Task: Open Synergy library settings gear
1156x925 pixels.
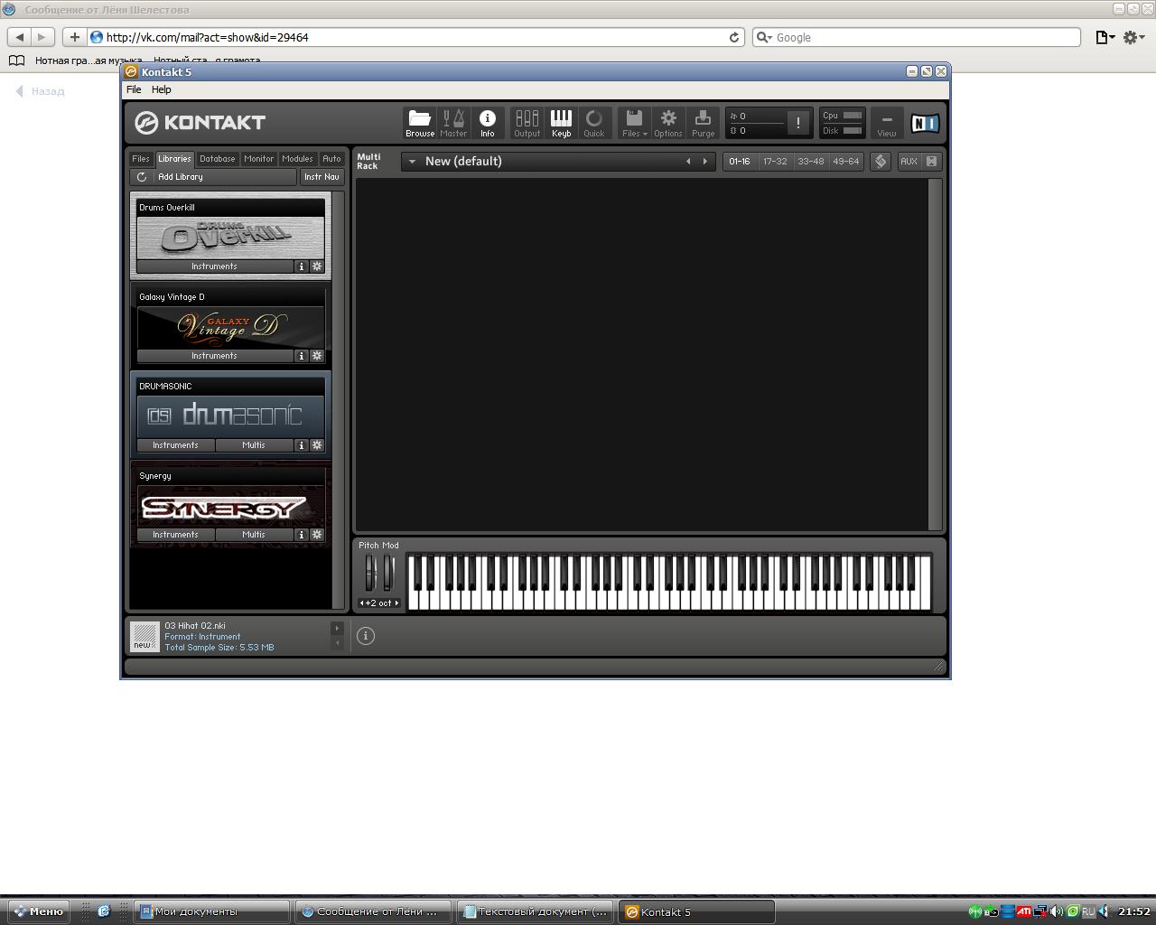Action: click(x=317, y=535)
